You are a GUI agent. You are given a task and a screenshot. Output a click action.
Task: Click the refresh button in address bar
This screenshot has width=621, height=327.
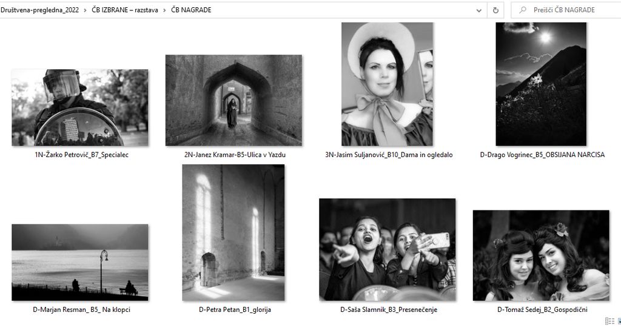coord(495,10)
